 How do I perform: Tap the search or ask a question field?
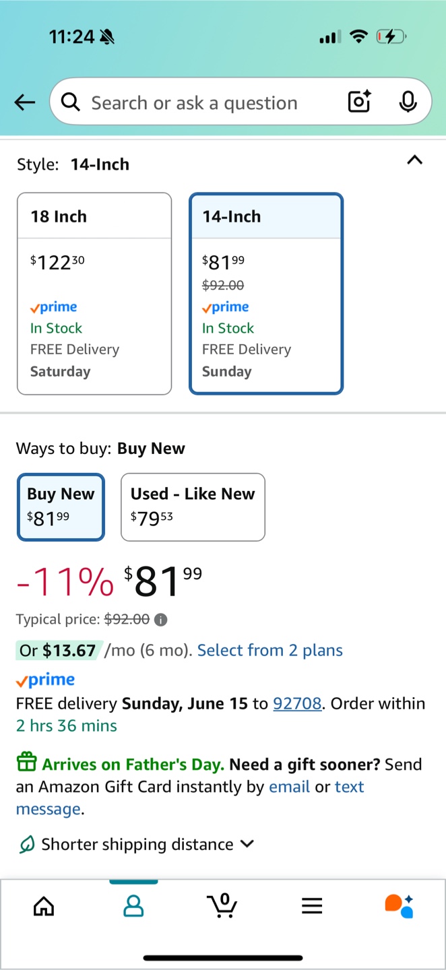pyautogui.click(x=202, y=102)
